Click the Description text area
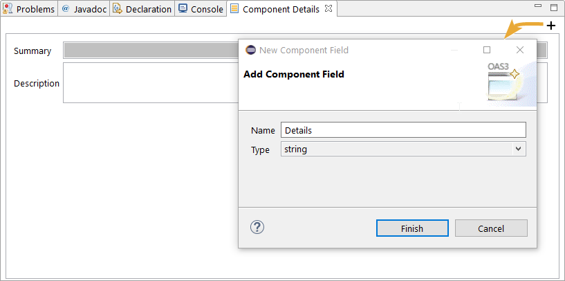The image size is (565, 281). [151, 82]
